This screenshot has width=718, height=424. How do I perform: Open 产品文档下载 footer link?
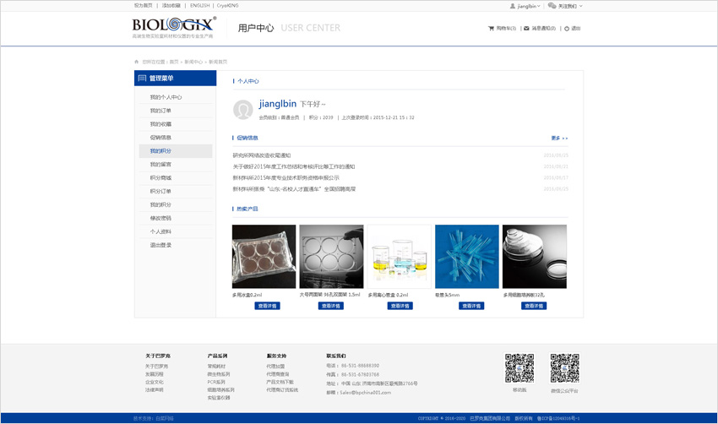tap(280, 382)
